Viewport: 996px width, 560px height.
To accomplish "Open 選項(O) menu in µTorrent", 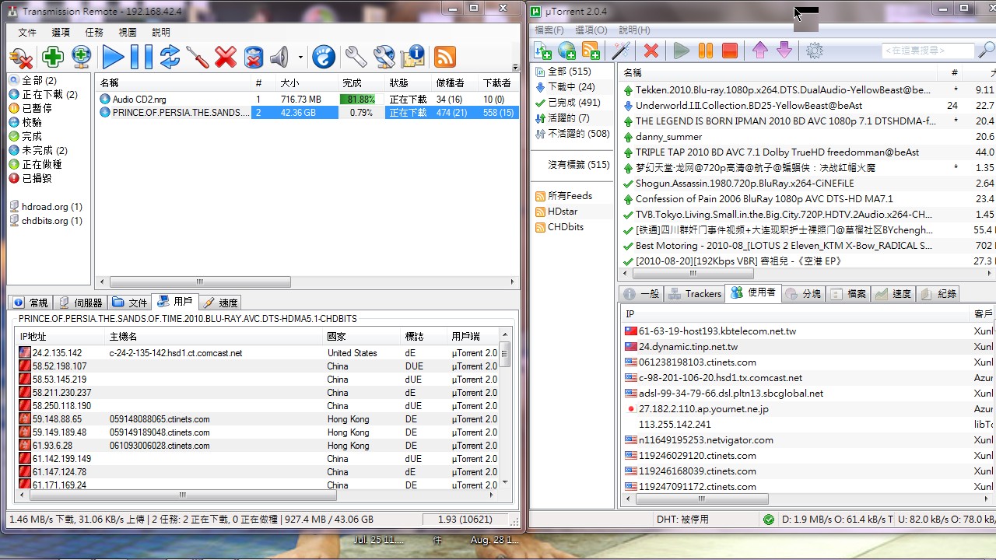I will (591, 30).
